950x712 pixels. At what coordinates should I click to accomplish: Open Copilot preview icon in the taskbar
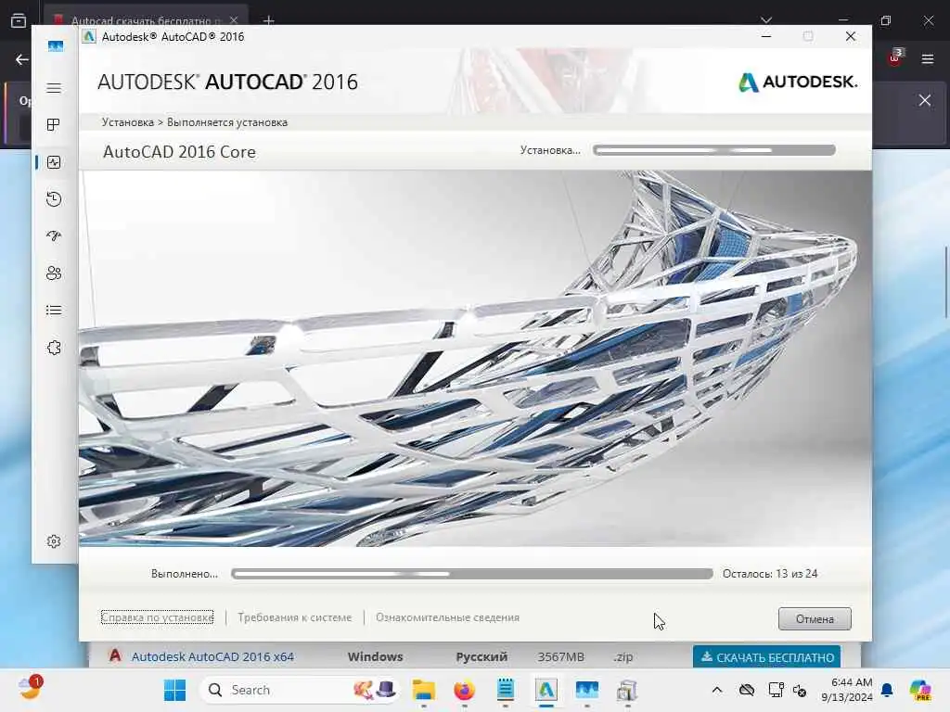point(920,690)
